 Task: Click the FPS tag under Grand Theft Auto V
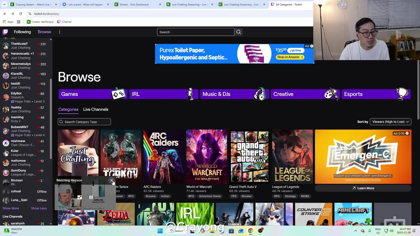234,196
